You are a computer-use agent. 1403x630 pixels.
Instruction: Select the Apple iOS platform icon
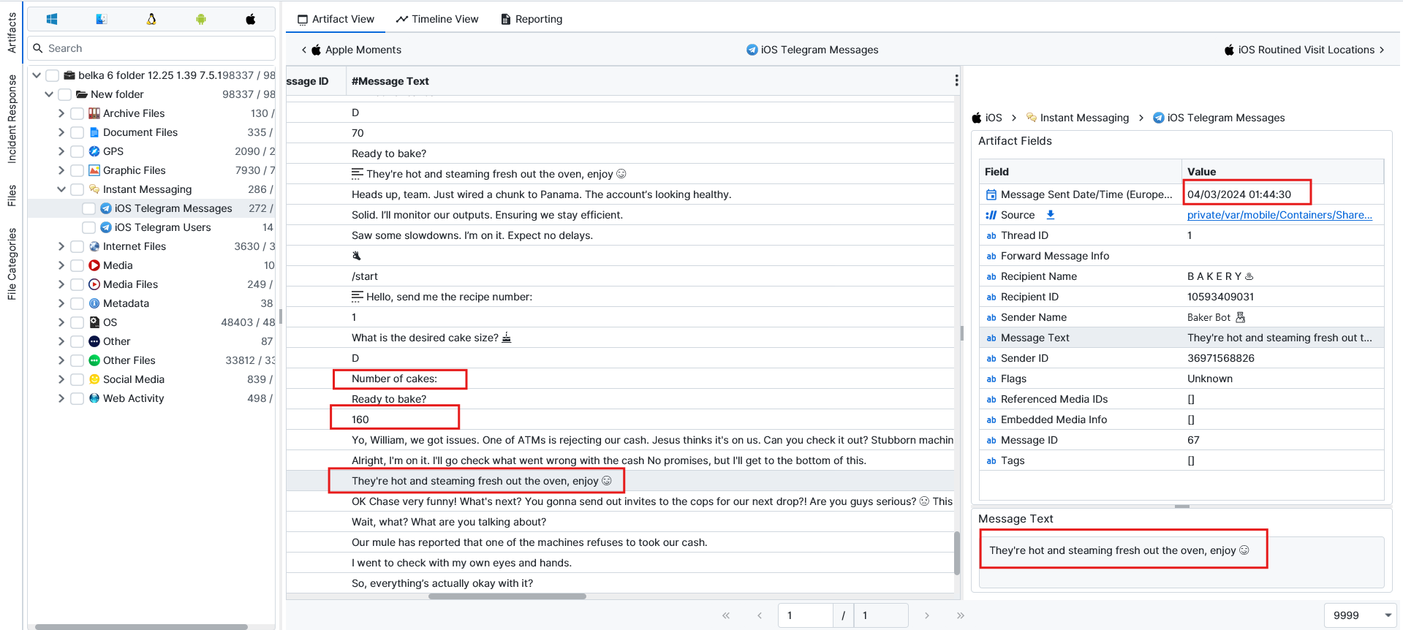pos(251,19)
